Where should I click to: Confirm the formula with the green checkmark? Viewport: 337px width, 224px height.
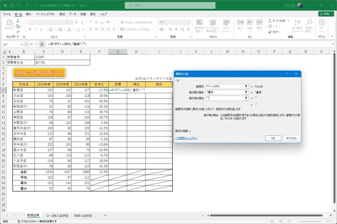click(x=36, y=44)
